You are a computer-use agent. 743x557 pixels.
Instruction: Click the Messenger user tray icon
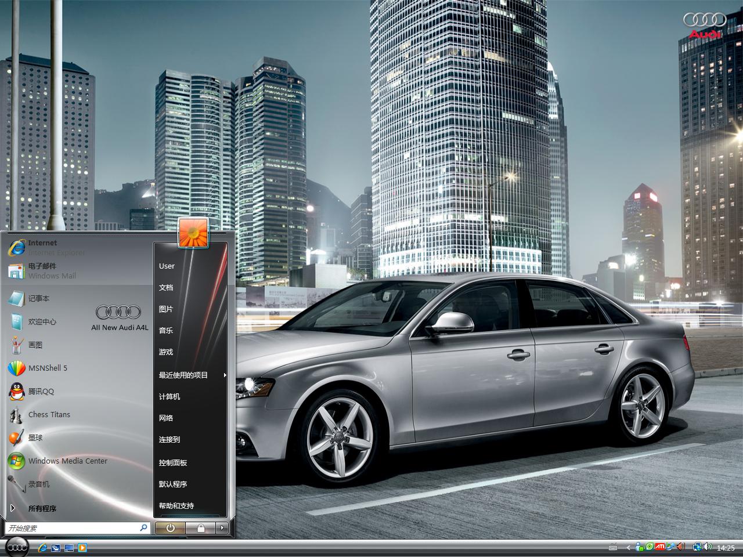pyautogui.click(x=640, y=547)
